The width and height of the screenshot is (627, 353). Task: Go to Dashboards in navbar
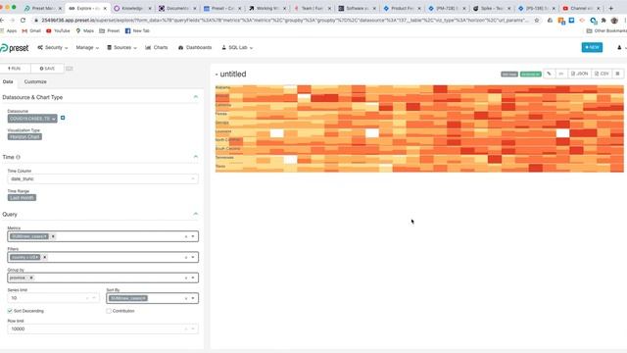tap(195, 48)
